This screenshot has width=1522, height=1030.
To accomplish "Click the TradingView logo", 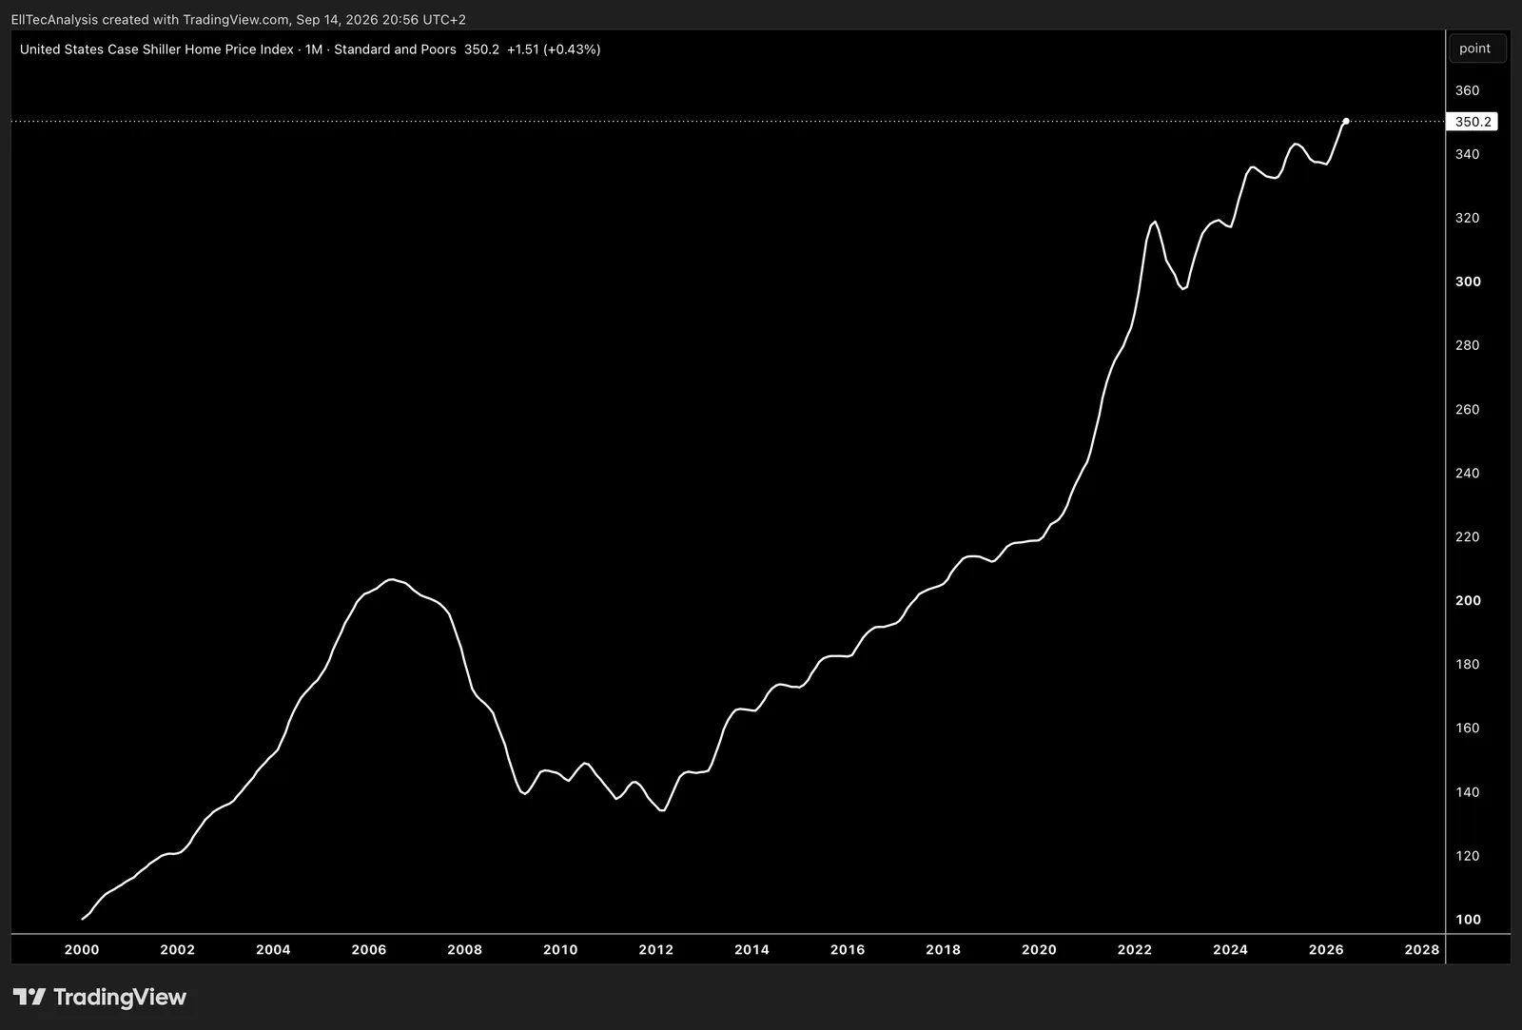I will [100, 997].
